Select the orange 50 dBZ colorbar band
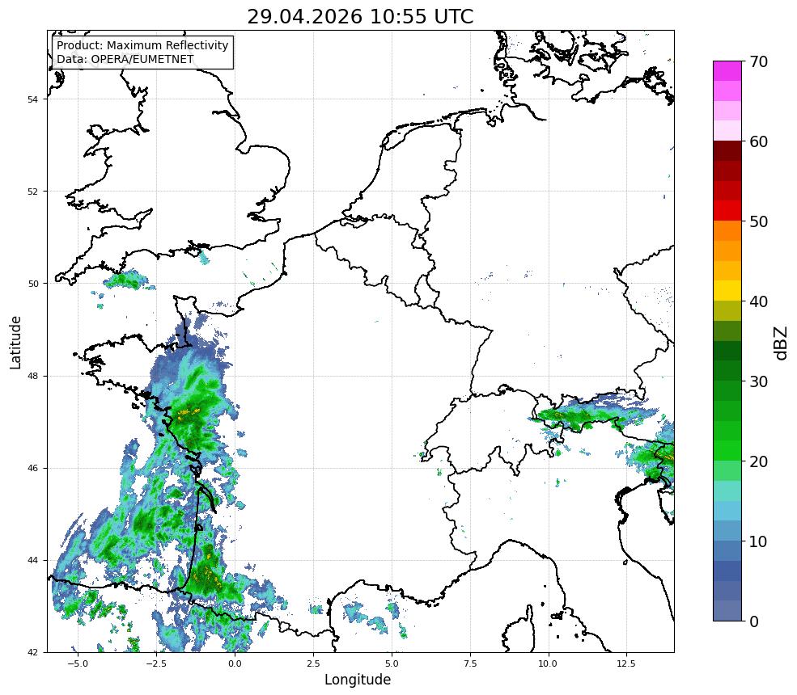Screen dimensions: 797x695 727,230
